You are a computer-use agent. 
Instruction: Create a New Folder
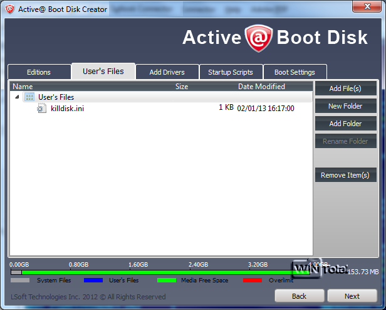click(346, 106)
